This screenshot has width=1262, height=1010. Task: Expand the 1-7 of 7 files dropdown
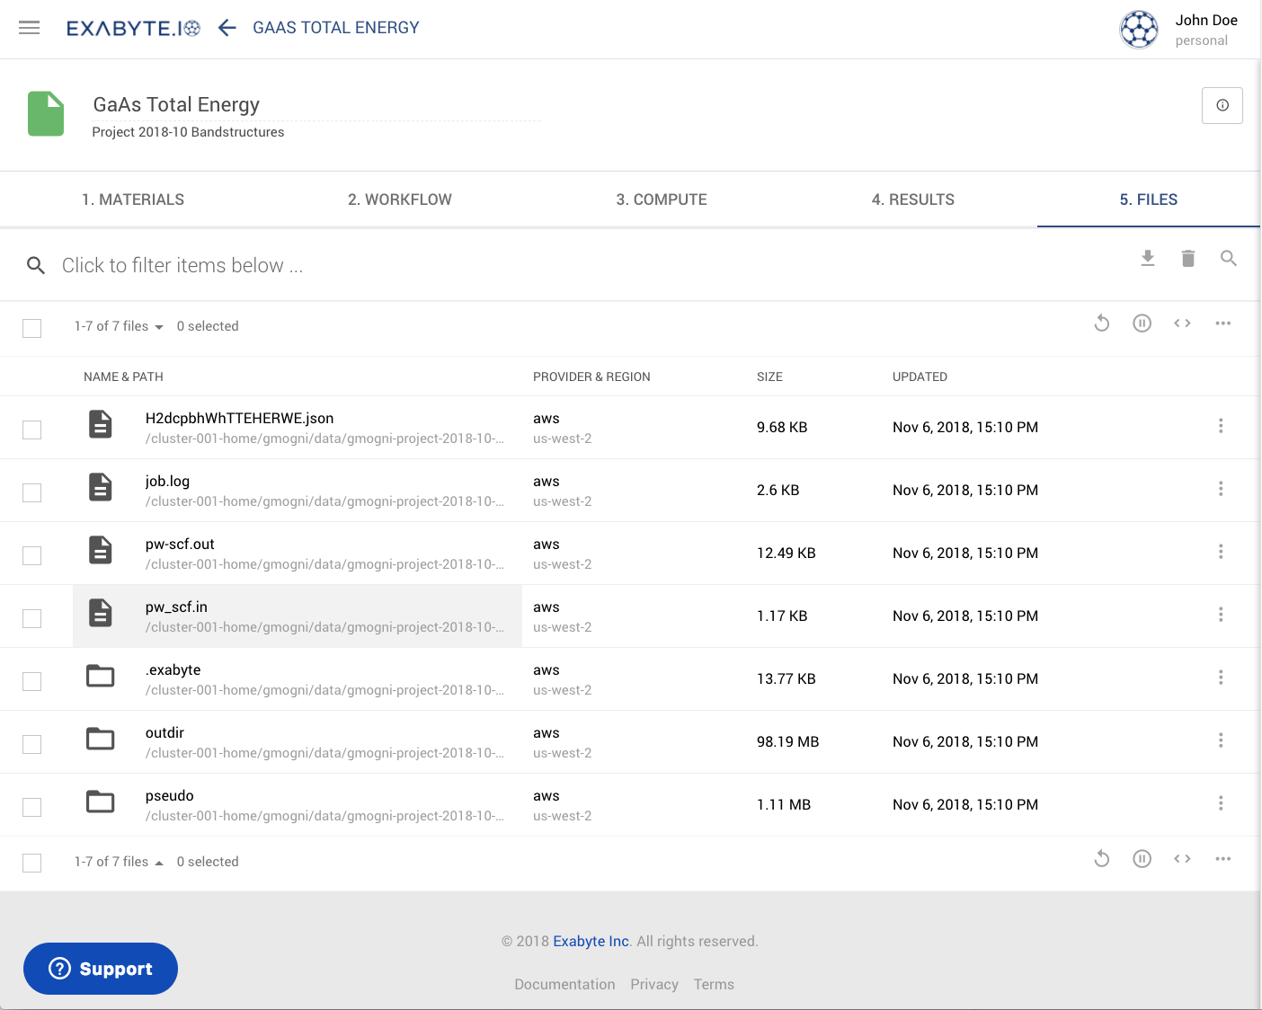pyautogui.click(x=159, y=326)
